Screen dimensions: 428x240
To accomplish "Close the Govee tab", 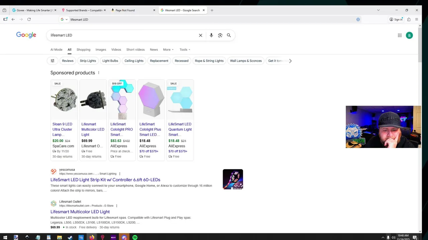I will (55, 10).
